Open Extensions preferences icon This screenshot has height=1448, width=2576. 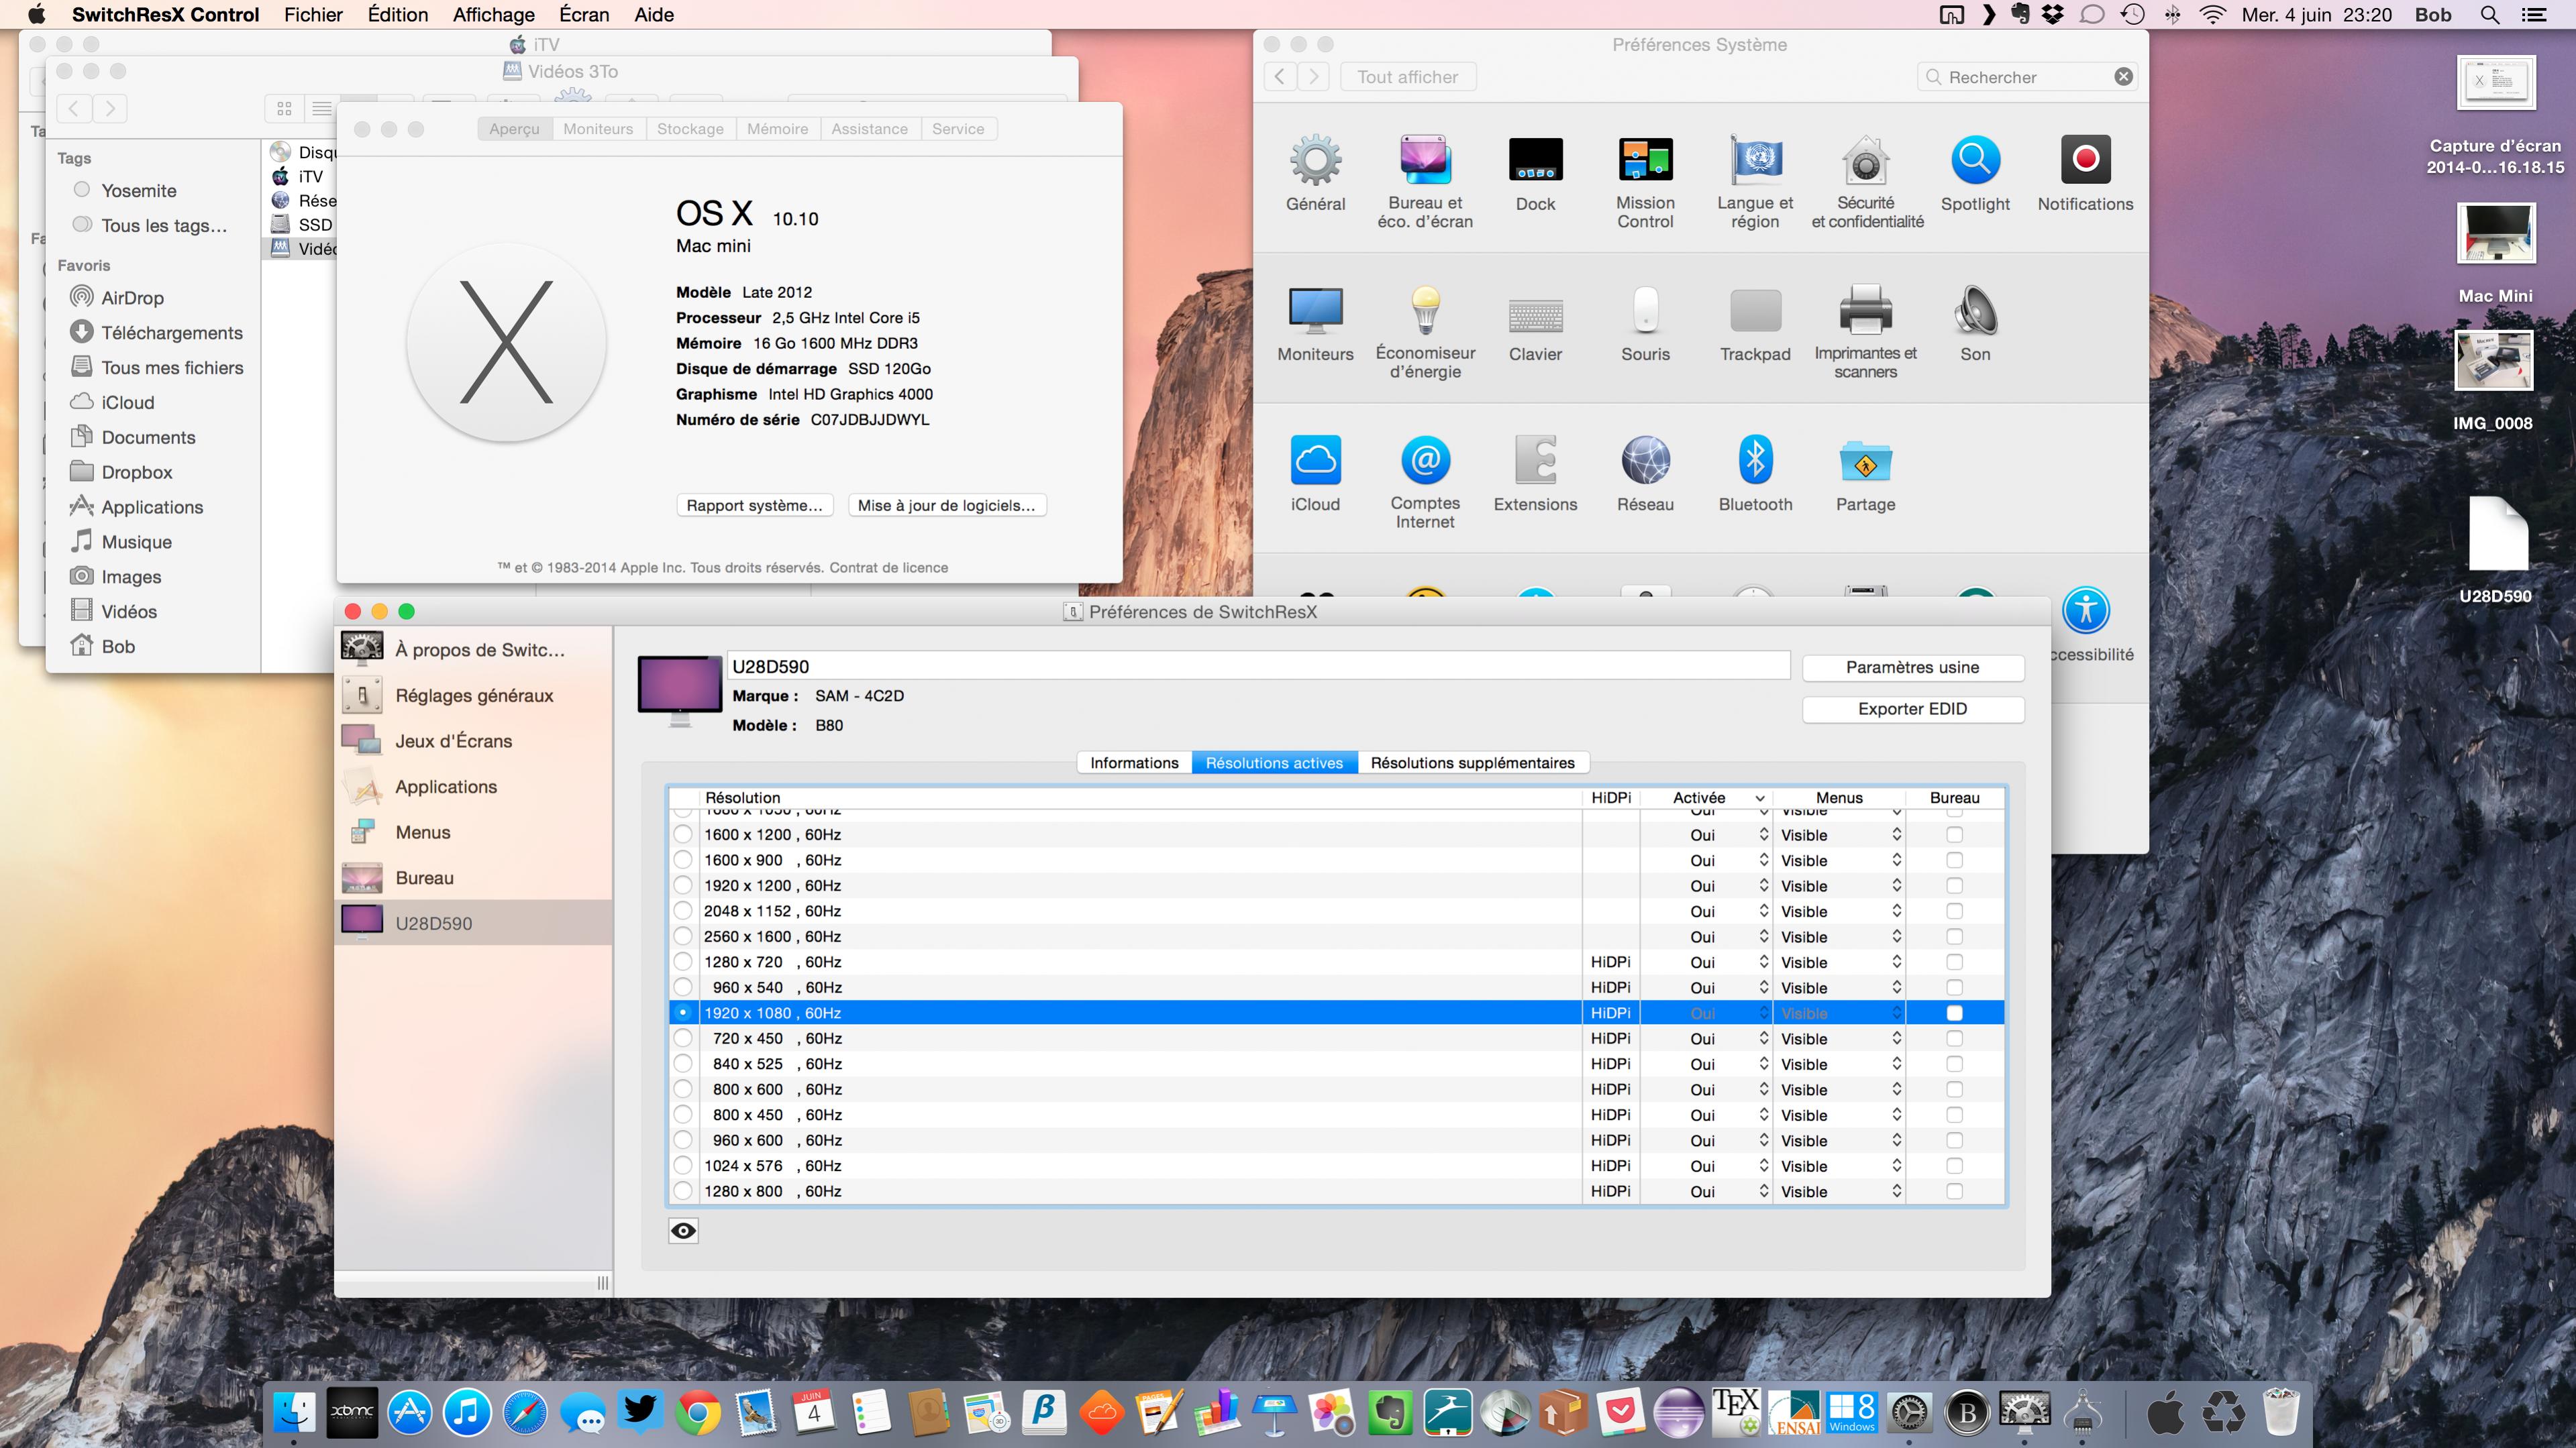click(1535, 473)
